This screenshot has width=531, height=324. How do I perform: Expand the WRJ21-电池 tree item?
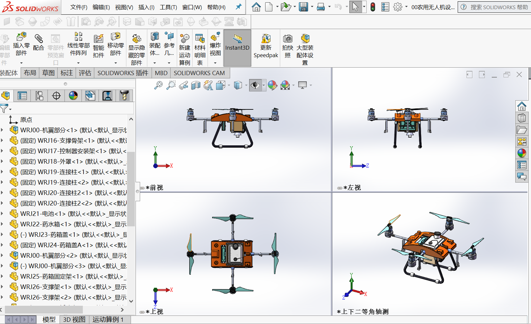[2, 214]
